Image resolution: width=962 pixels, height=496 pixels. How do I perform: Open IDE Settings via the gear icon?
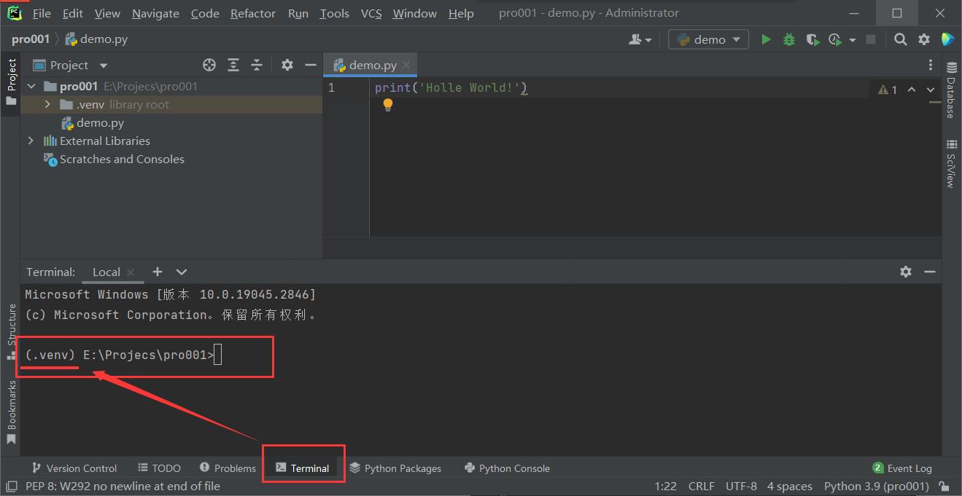923,39
